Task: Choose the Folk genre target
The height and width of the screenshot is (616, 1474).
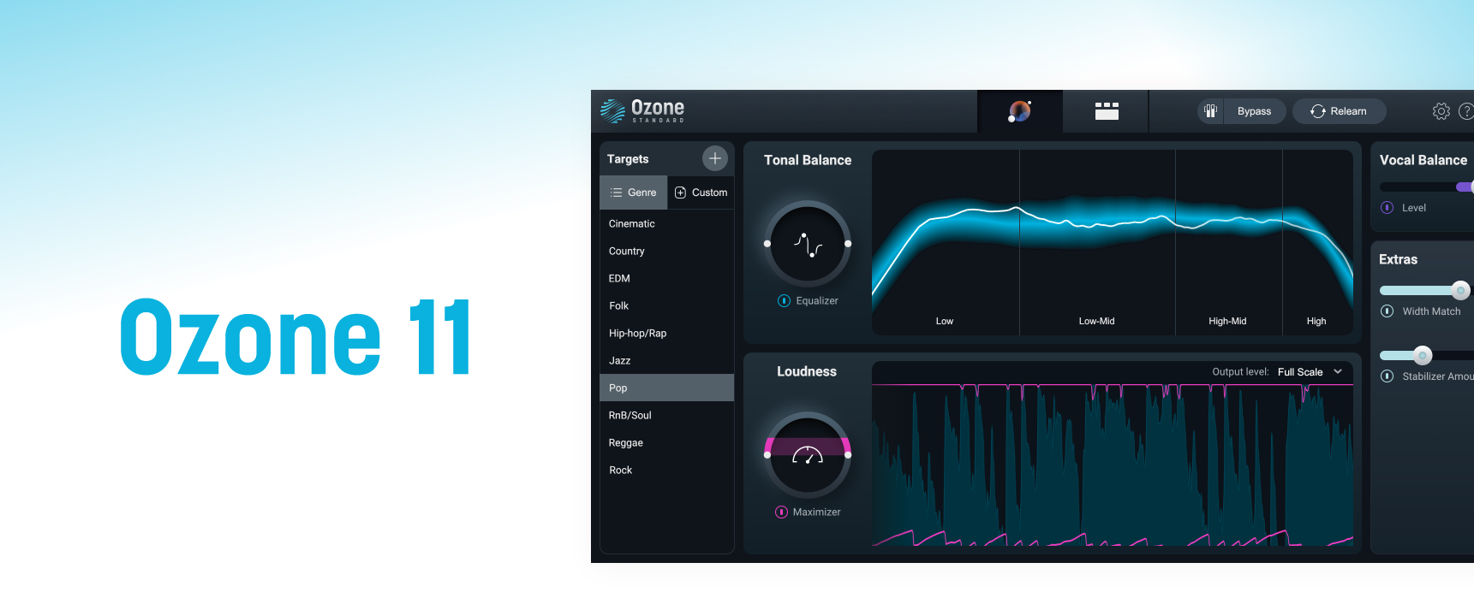Action: tap(666, 305)
